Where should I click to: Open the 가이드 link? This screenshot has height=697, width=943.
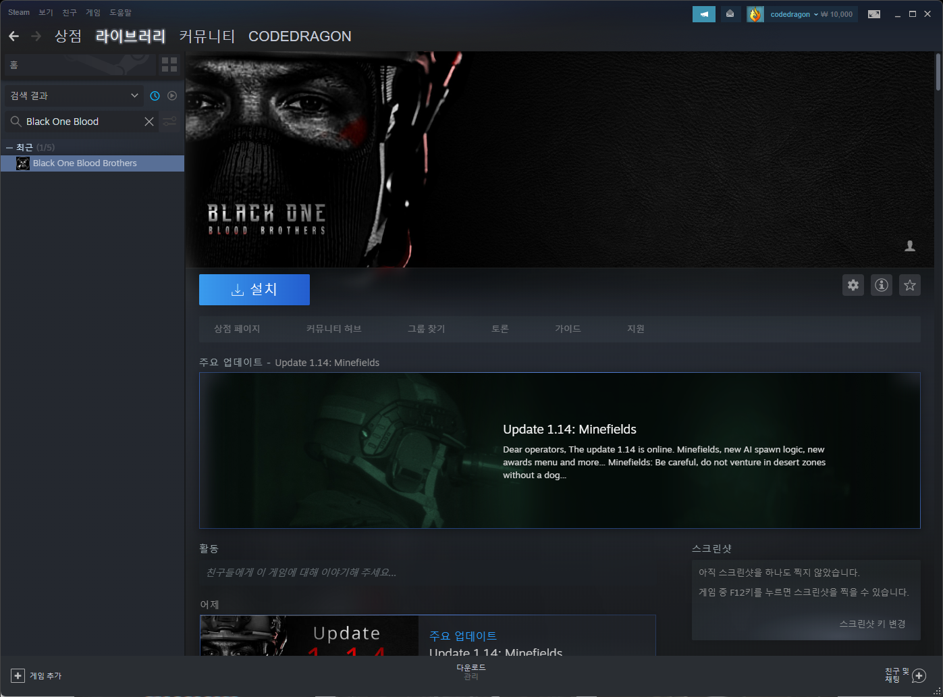point(568,329)
